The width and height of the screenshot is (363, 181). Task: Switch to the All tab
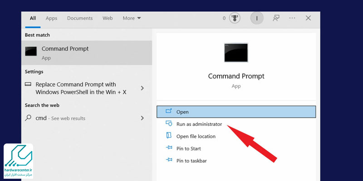(x=33, y=18)
